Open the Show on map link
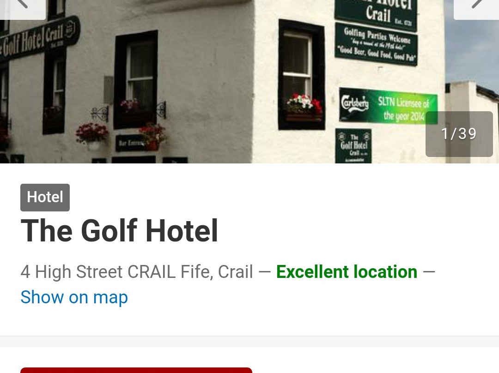The height and width of the screenshot is (373, 499). pyautogui.click(x=74, y=297)
